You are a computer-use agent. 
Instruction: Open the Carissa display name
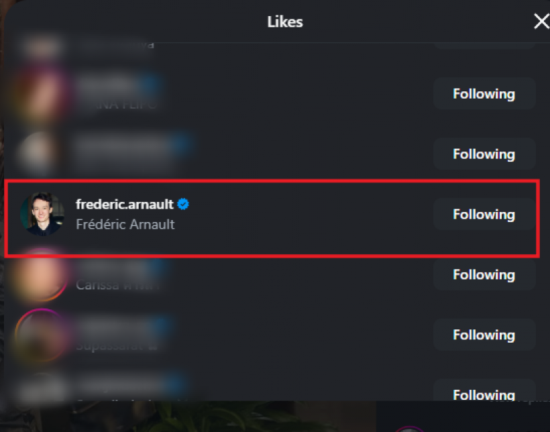[115, 284]
